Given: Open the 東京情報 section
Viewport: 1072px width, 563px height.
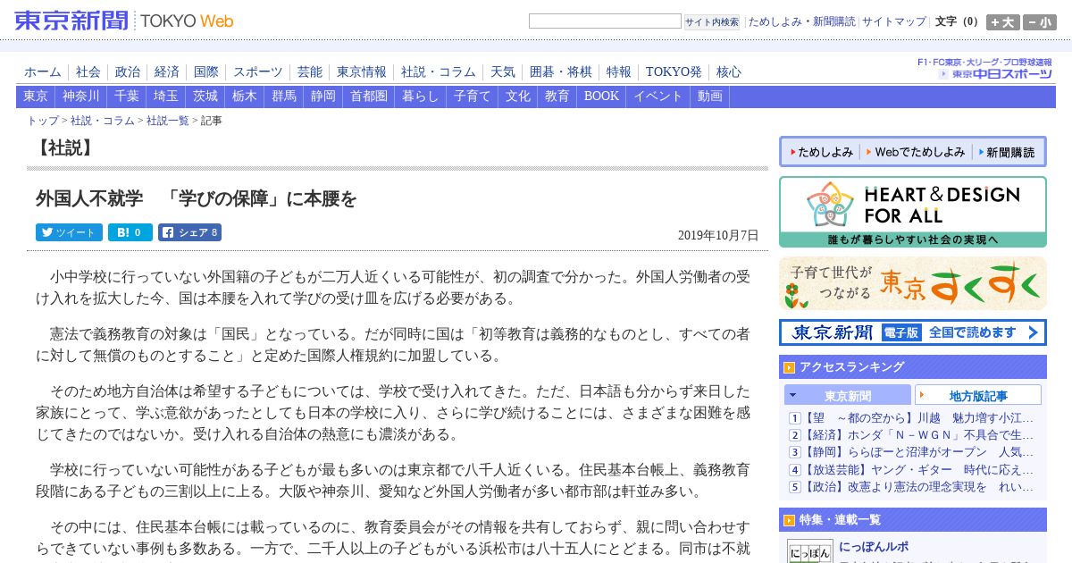Looking at the screenshot, I should (x=362, y=71).
